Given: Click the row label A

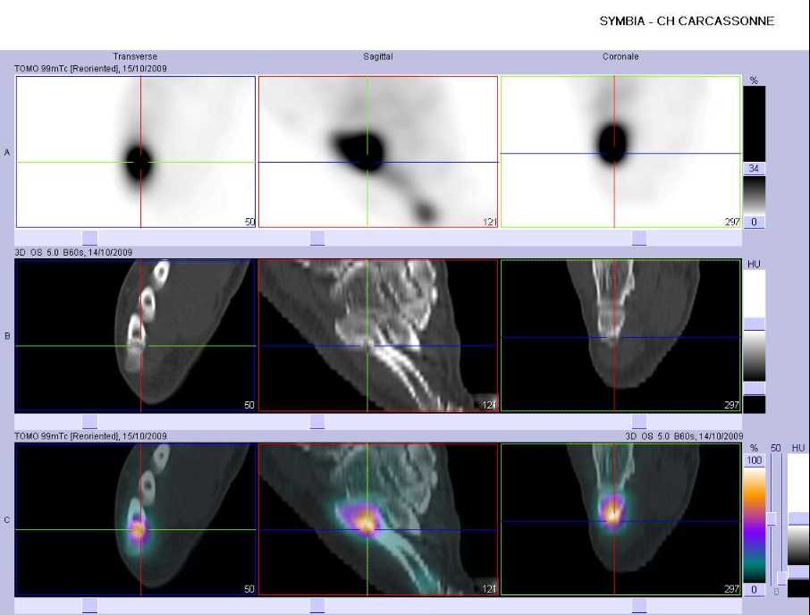Looking at the screenshot, I should [7, 152].
